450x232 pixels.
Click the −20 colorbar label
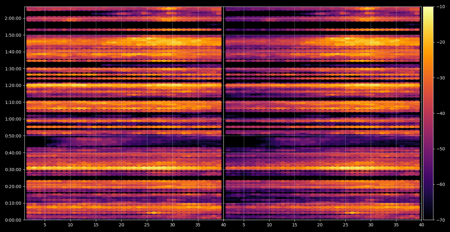click(441, 42)
